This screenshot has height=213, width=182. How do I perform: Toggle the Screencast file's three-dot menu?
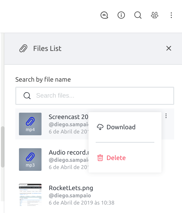(166, 116)
